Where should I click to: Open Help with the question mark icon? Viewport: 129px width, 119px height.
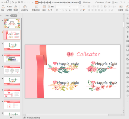(x=121, y=2)
